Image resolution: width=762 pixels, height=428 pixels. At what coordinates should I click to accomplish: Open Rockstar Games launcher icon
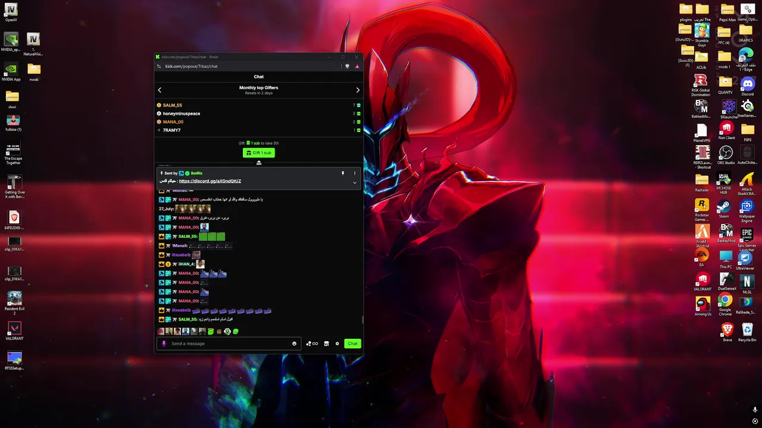(702, 211)
